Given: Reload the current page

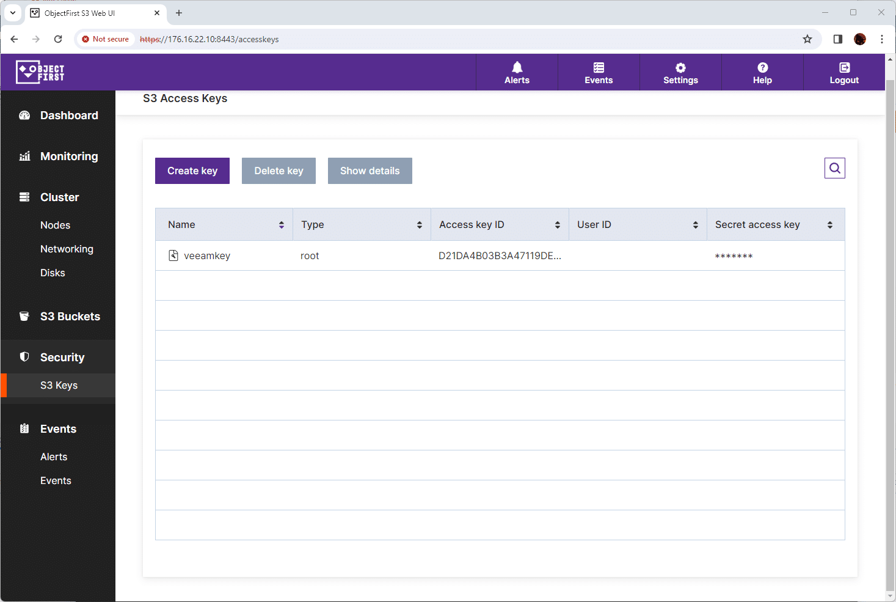Looking at the screenshot, I should (x=58, y=39).
